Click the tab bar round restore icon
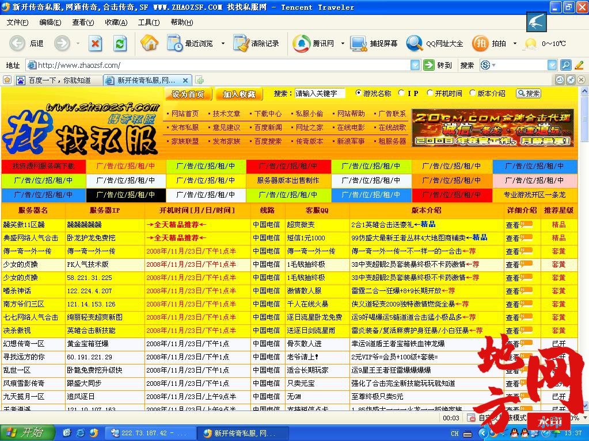 point(560,80)
